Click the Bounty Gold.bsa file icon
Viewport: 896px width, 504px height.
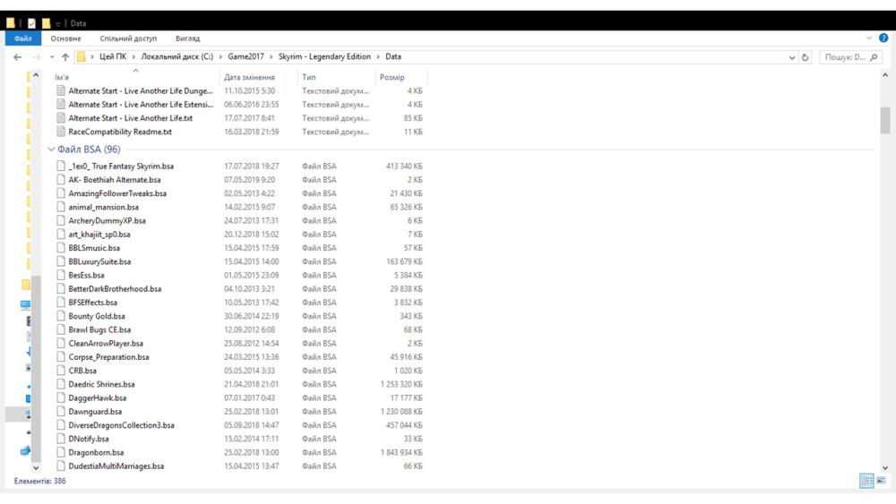(61, 316)
